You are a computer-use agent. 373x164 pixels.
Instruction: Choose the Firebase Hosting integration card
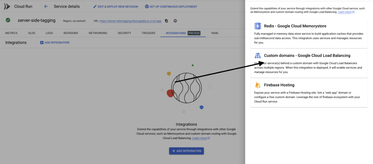(309, 93)
